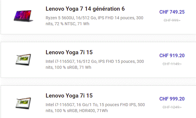Click the 'sRGB, HDR400, 71Wh' description line

tap(77, 111)
